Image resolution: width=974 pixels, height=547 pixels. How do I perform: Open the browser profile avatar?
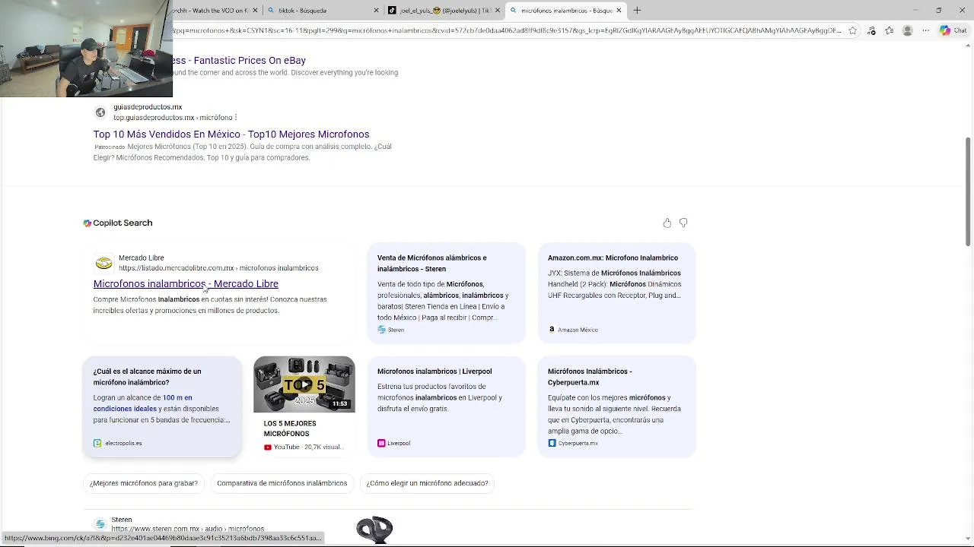907,30
